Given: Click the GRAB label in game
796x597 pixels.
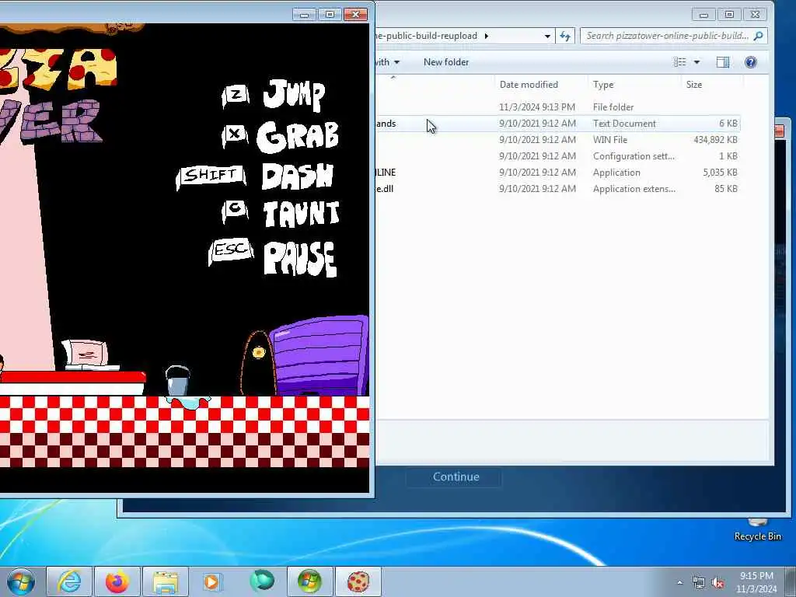Looking at the screenshot, I should 298,137.
